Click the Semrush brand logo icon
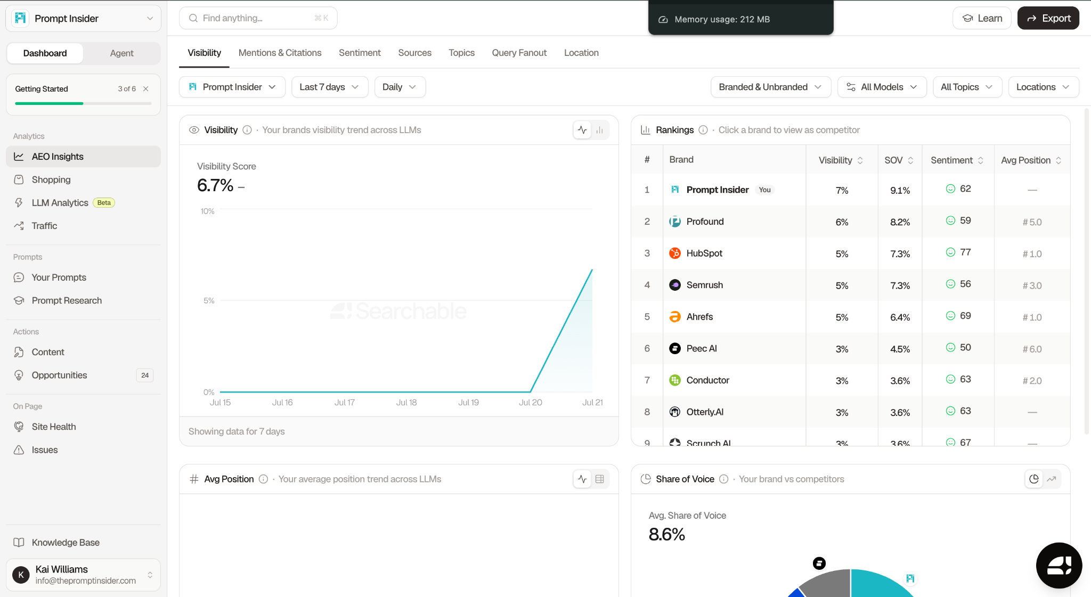 (675, 285)
